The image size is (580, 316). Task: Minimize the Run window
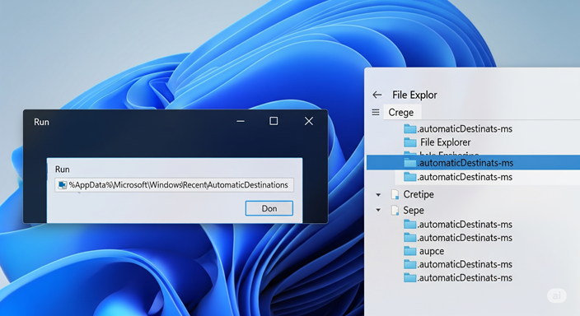pyautogui.click(x=241, y=121)
